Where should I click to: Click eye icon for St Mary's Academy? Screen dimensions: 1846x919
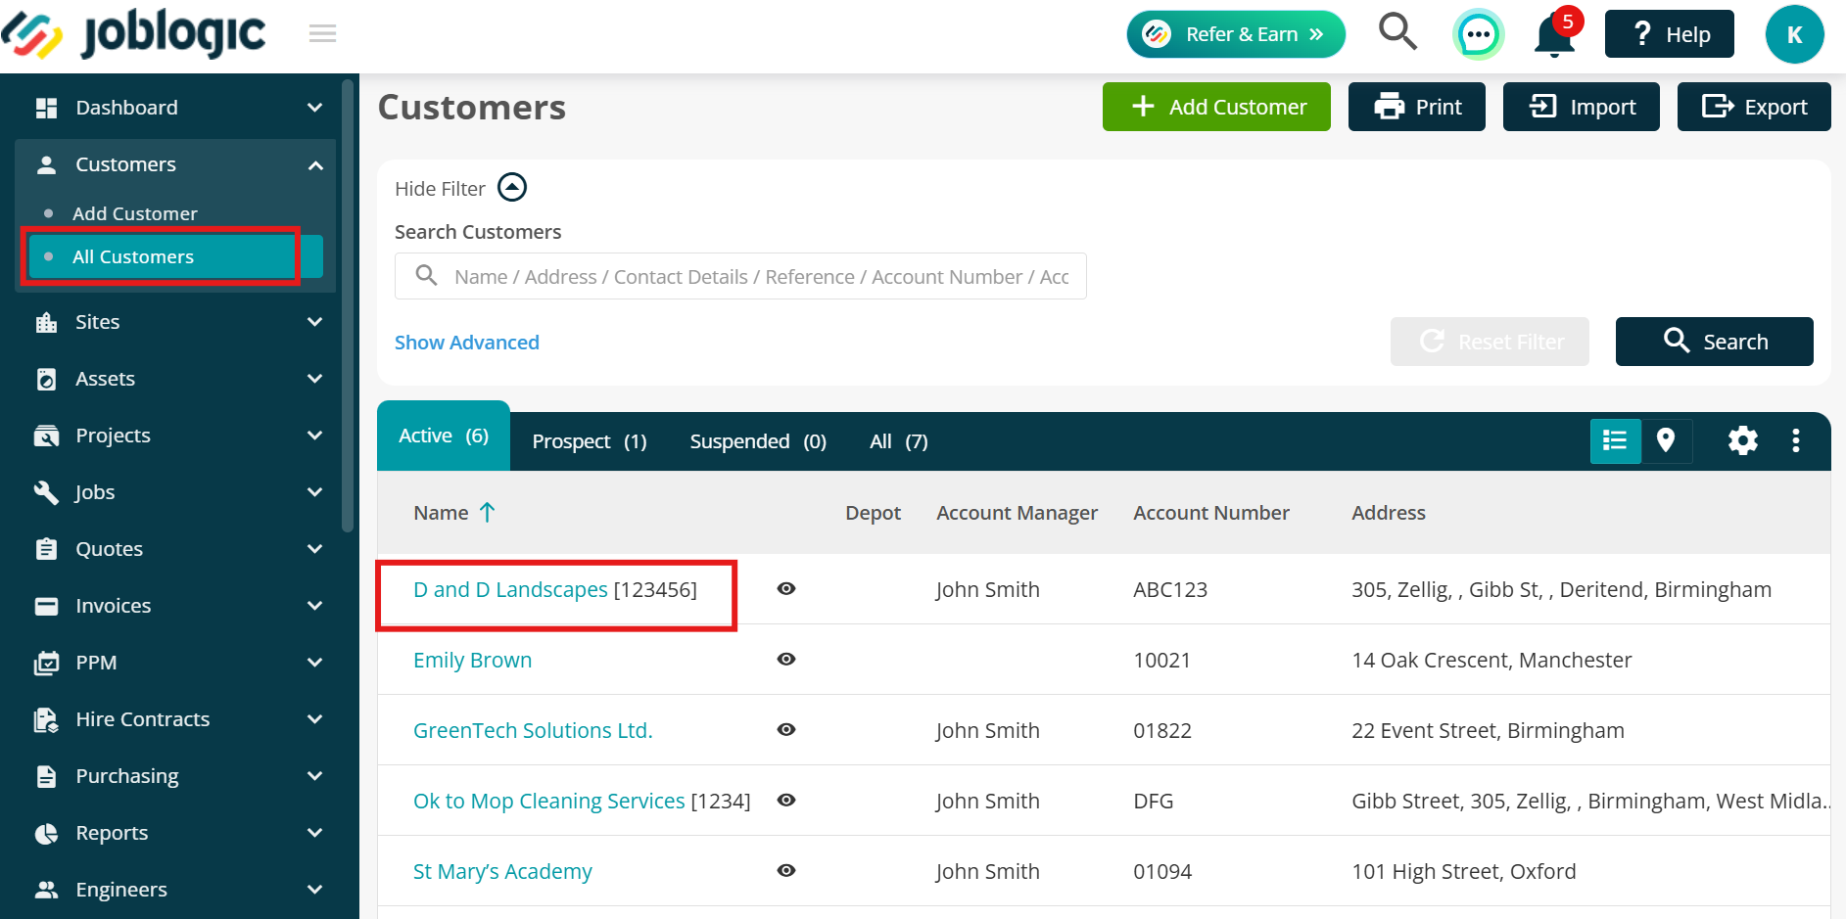coord(786,870)
